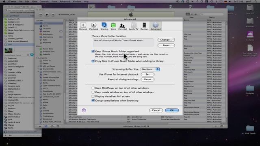260x146 pixels.
Task: Open the Help menu
Action: pyautogui.click(x=86, y=2)
